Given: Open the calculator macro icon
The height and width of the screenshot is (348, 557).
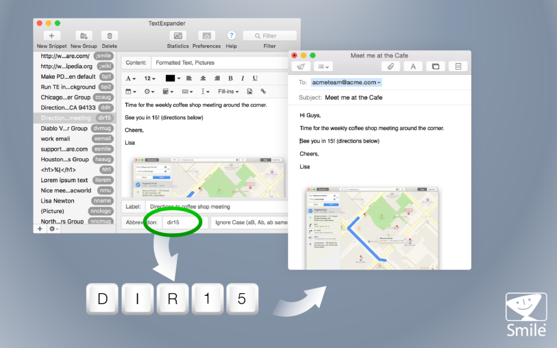Looking at the screenshot, I should point(166,91).
